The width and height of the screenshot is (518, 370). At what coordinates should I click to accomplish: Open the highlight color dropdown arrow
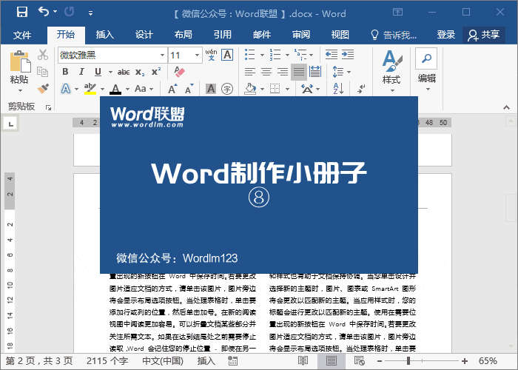point(102,90)
